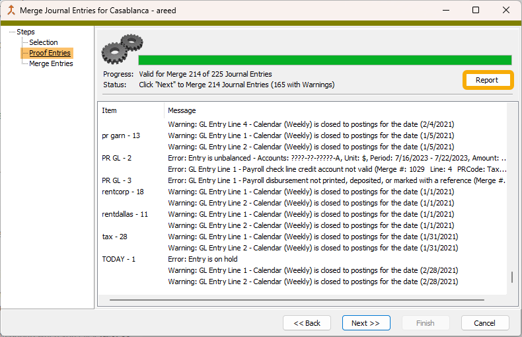
Task: Click the status text about 165 Warnings
Action: pos(237,85)
